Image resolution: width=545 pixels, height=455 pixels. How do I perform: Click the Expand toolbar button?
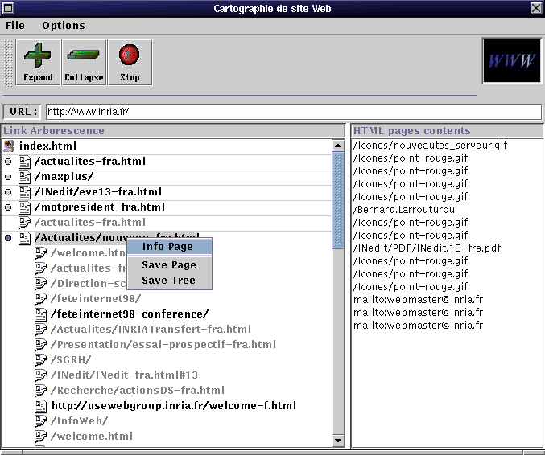(38, 62)
